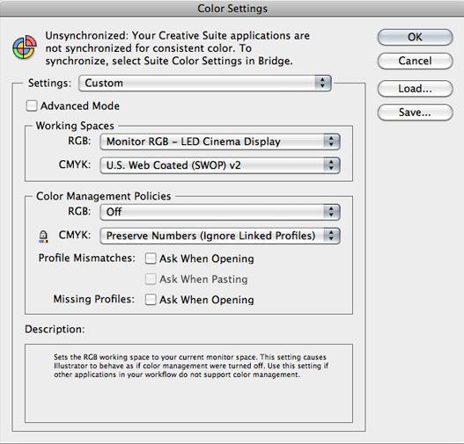The width and height of the screenshot is (464, 444).
Task: Click the Color Management Policies group label
Action: (x=104, y=196)
